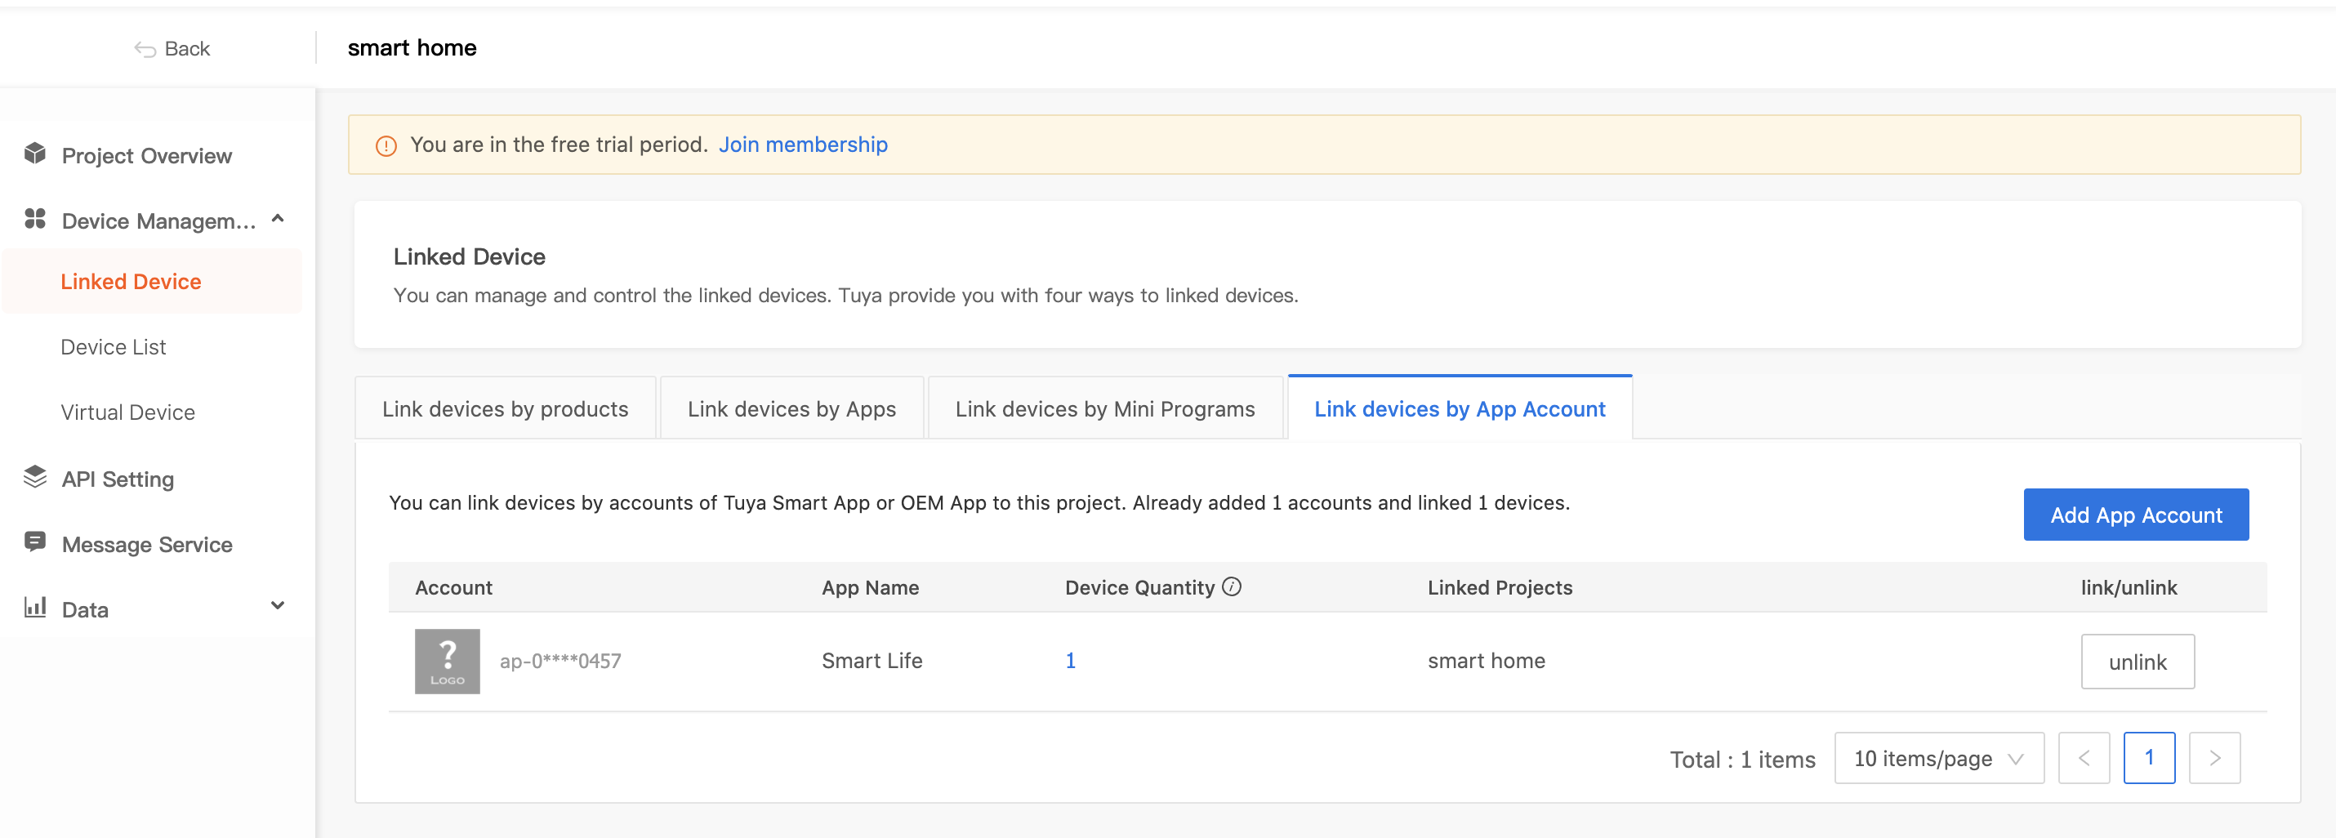Open the device quantity number 1 link
This screenshot has height=838, width=2336.
point(1070,661)
